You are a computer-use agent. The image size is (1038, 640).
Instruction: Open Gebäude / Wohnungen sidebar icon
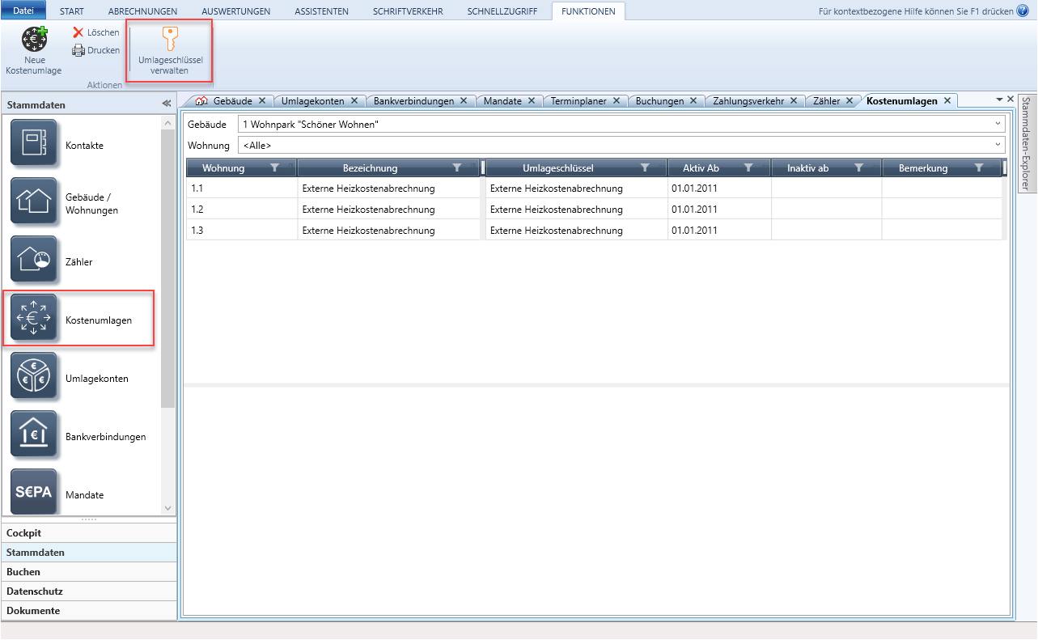[x=34, y=203]
